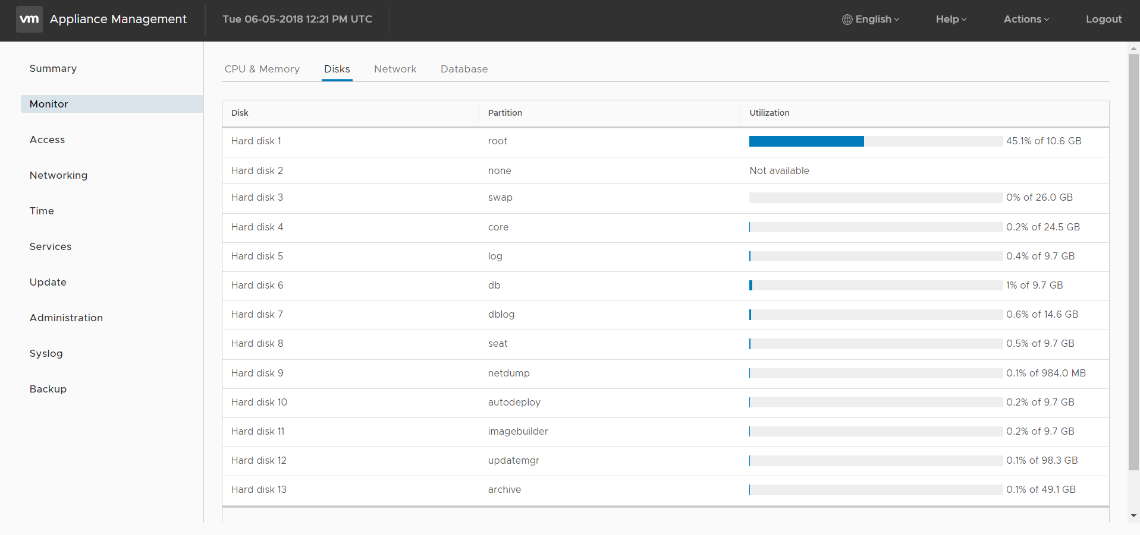Viewport: 1140px width, 535px height.
Task: Click the Logout button
Action: (x=1104, y=19)
